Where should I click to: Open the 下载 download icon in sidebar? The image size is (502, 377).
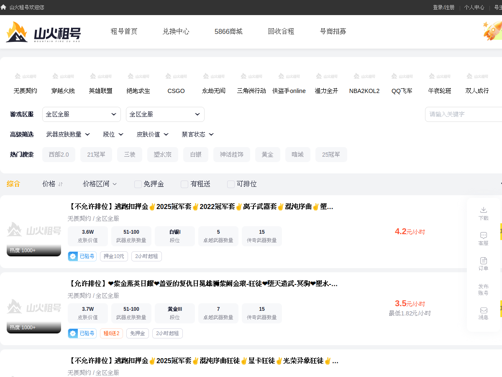484,210
